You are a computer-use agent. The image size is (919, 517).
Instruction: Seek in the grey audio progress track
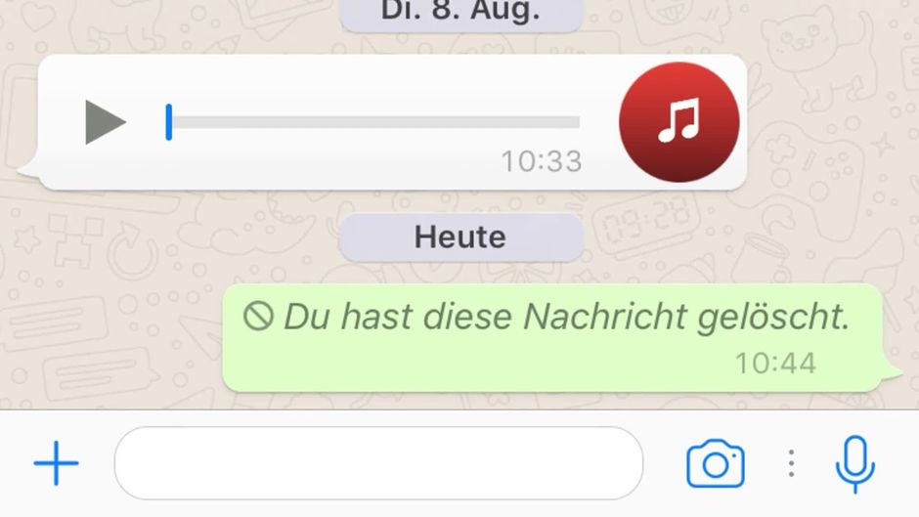375,122
